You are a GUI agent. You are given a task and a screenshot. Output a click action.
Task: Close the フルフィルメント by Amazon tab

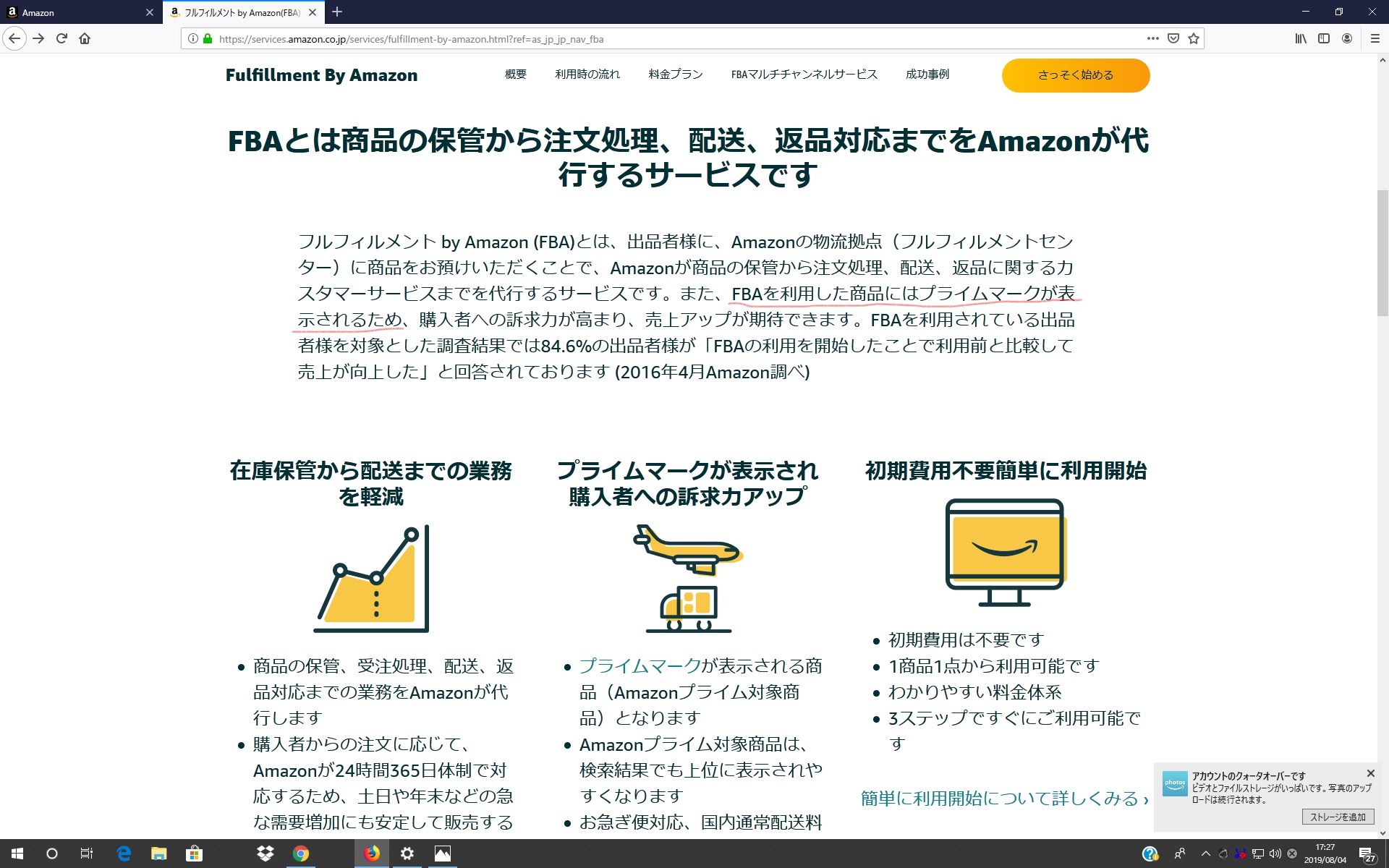tap(313, 12)
